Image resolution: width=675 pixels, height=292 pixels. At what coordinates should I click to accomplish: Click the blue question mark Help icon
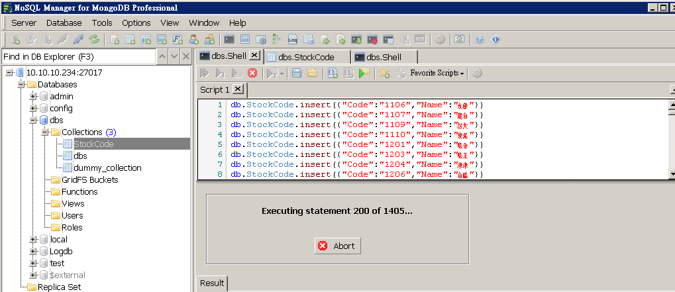tap(480, 40)
